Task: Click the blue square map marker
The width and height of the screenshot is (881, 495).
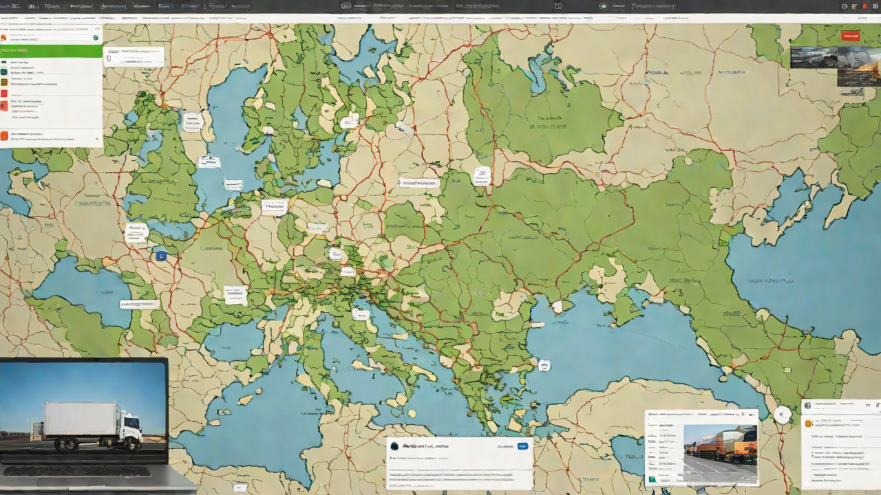Action: pos(161,256)
